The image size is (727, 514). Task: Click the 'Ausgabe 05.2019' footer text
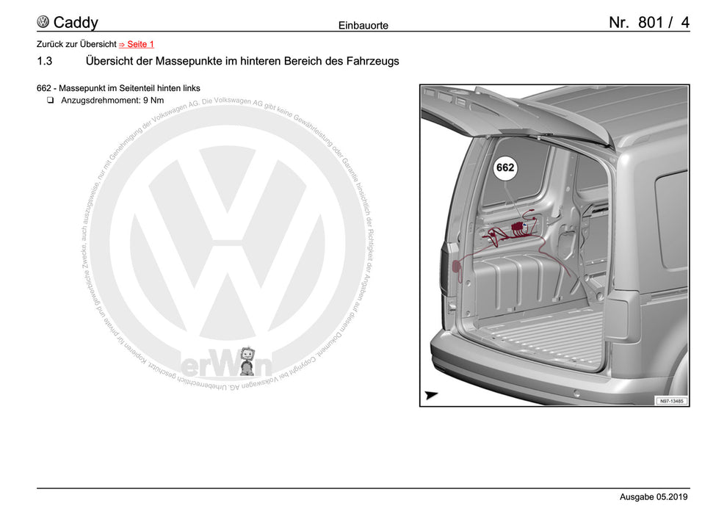pos(654,497)
